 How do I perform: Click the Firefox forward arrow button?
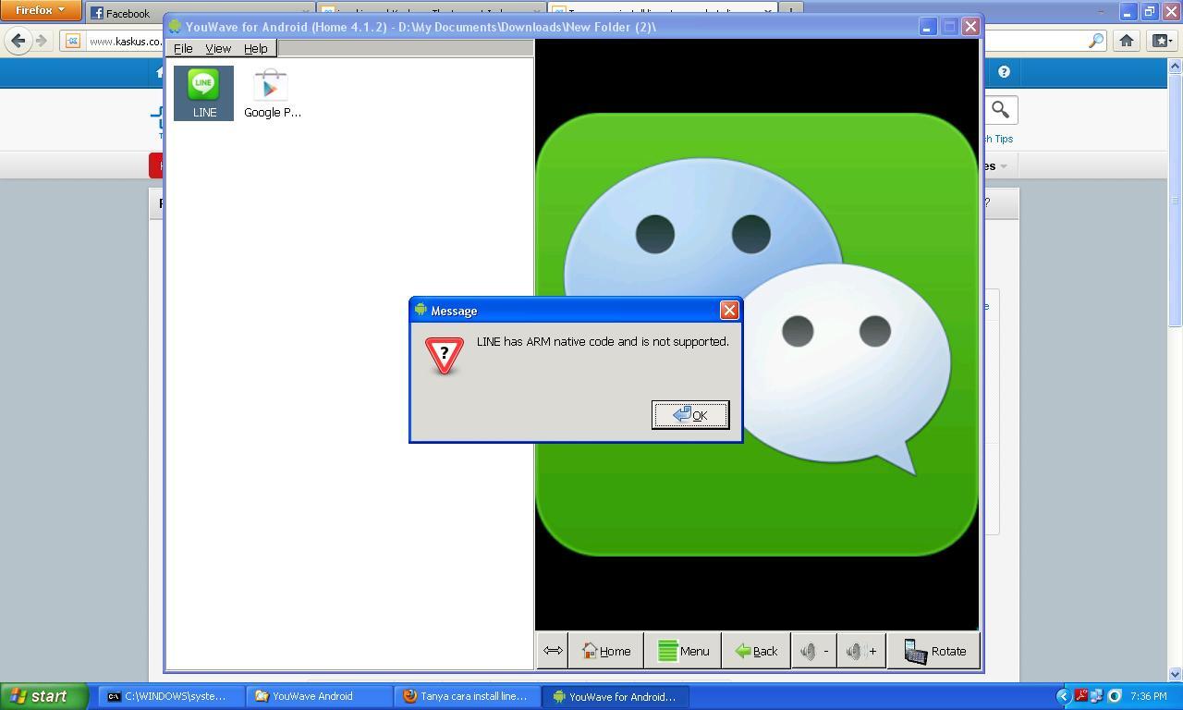[x=41, y=41]
